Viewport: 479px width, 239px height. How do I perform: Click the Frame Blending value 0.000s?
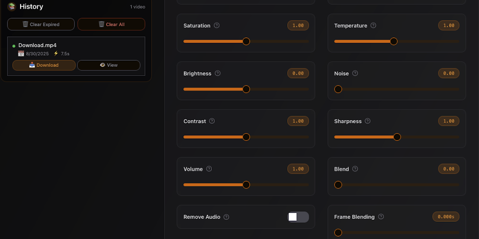446,217
